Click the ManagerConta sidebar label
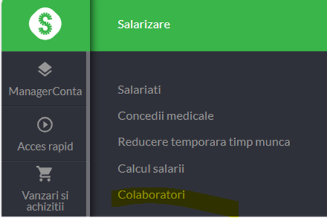Image resolution: width=327 pixels, height=218 pixels. [x=45, y=92]
